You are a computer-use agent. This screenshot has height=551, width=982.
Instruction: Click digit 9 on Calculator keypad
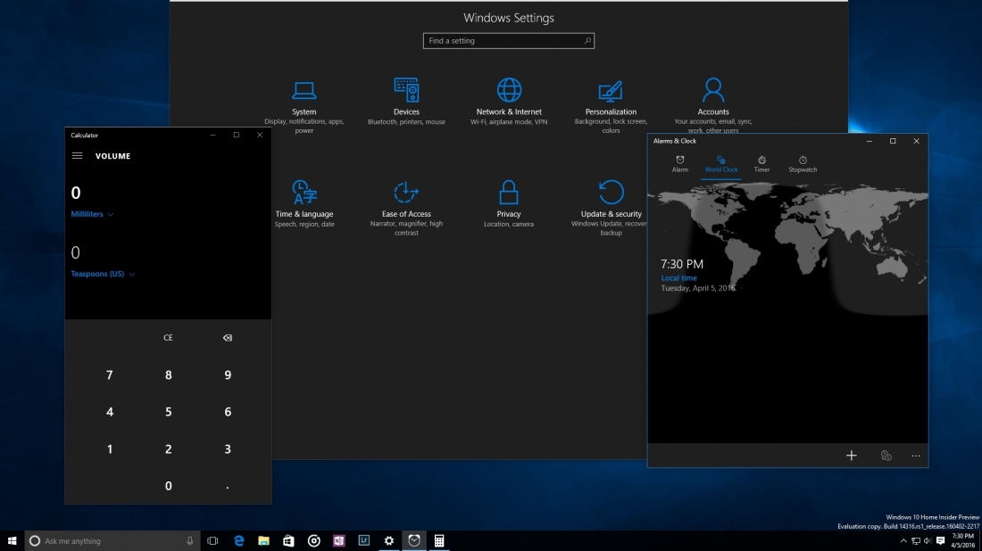[228, 374]
